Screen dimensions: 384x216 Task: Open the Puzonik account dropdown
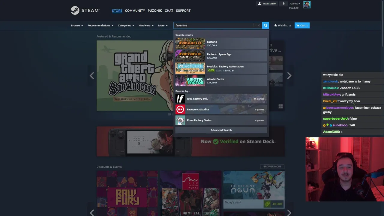[x=295, y=4]
